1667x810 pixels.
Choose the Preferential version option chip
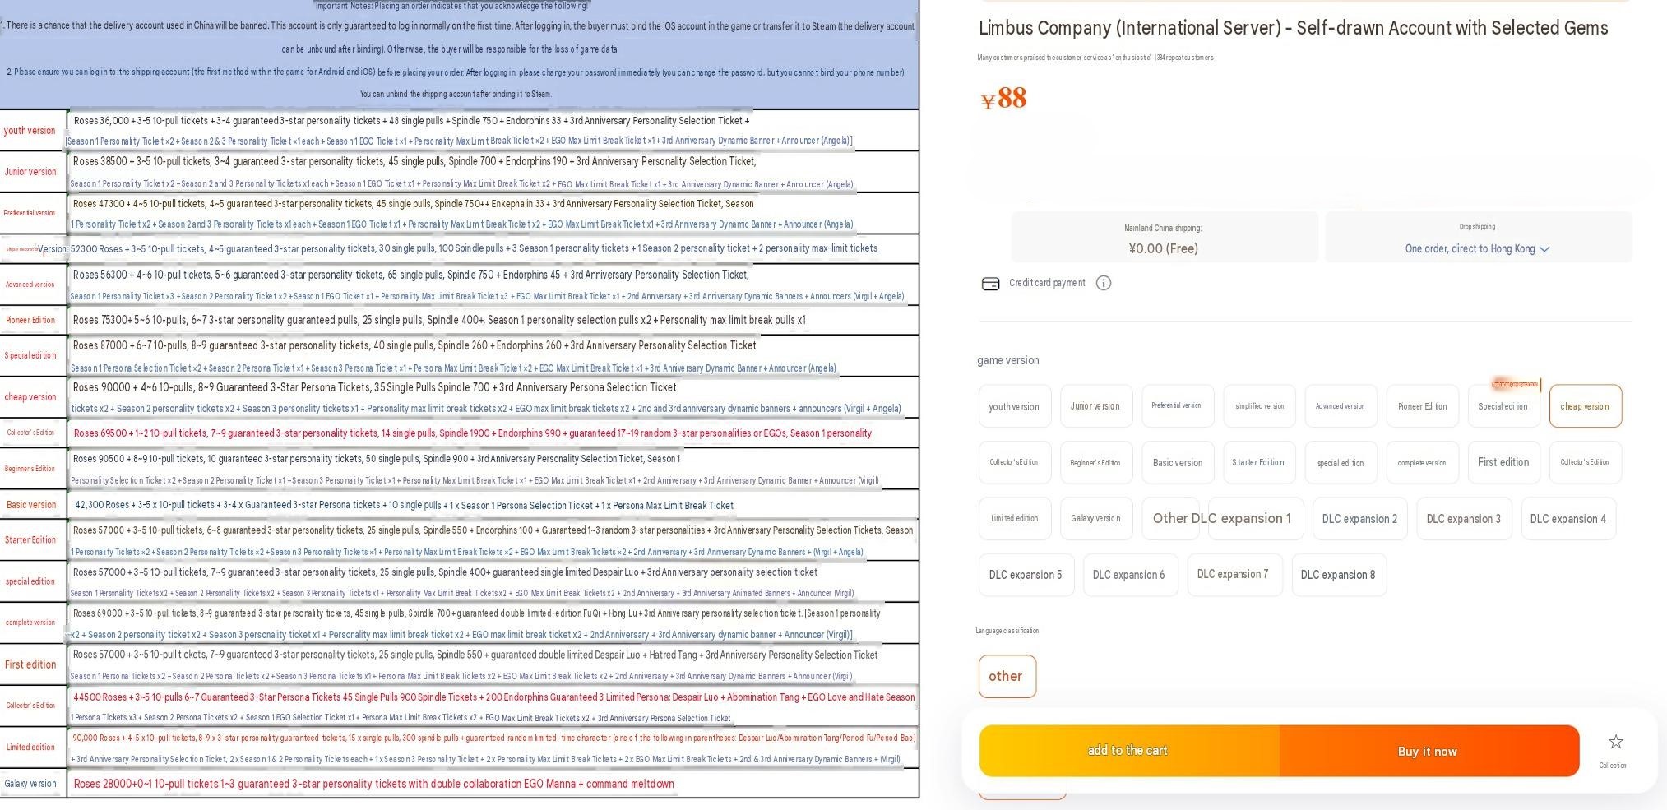pos(1177,406)
